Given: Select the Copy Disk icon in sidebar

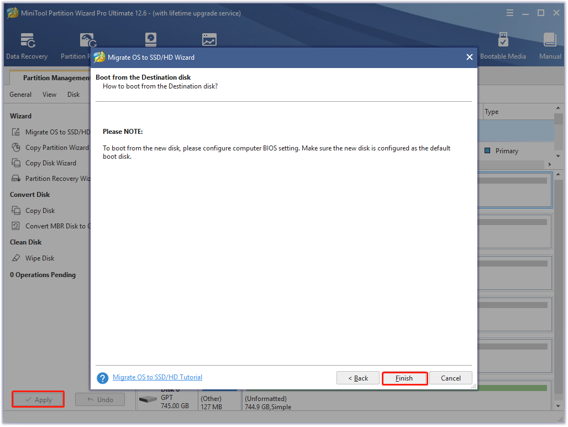Looking at the screenshot, I should (x=15, y=211).
